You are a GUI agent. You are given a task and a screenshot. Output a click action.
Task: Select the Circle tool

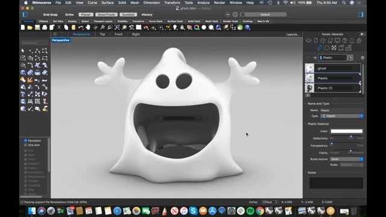(23, 58)
